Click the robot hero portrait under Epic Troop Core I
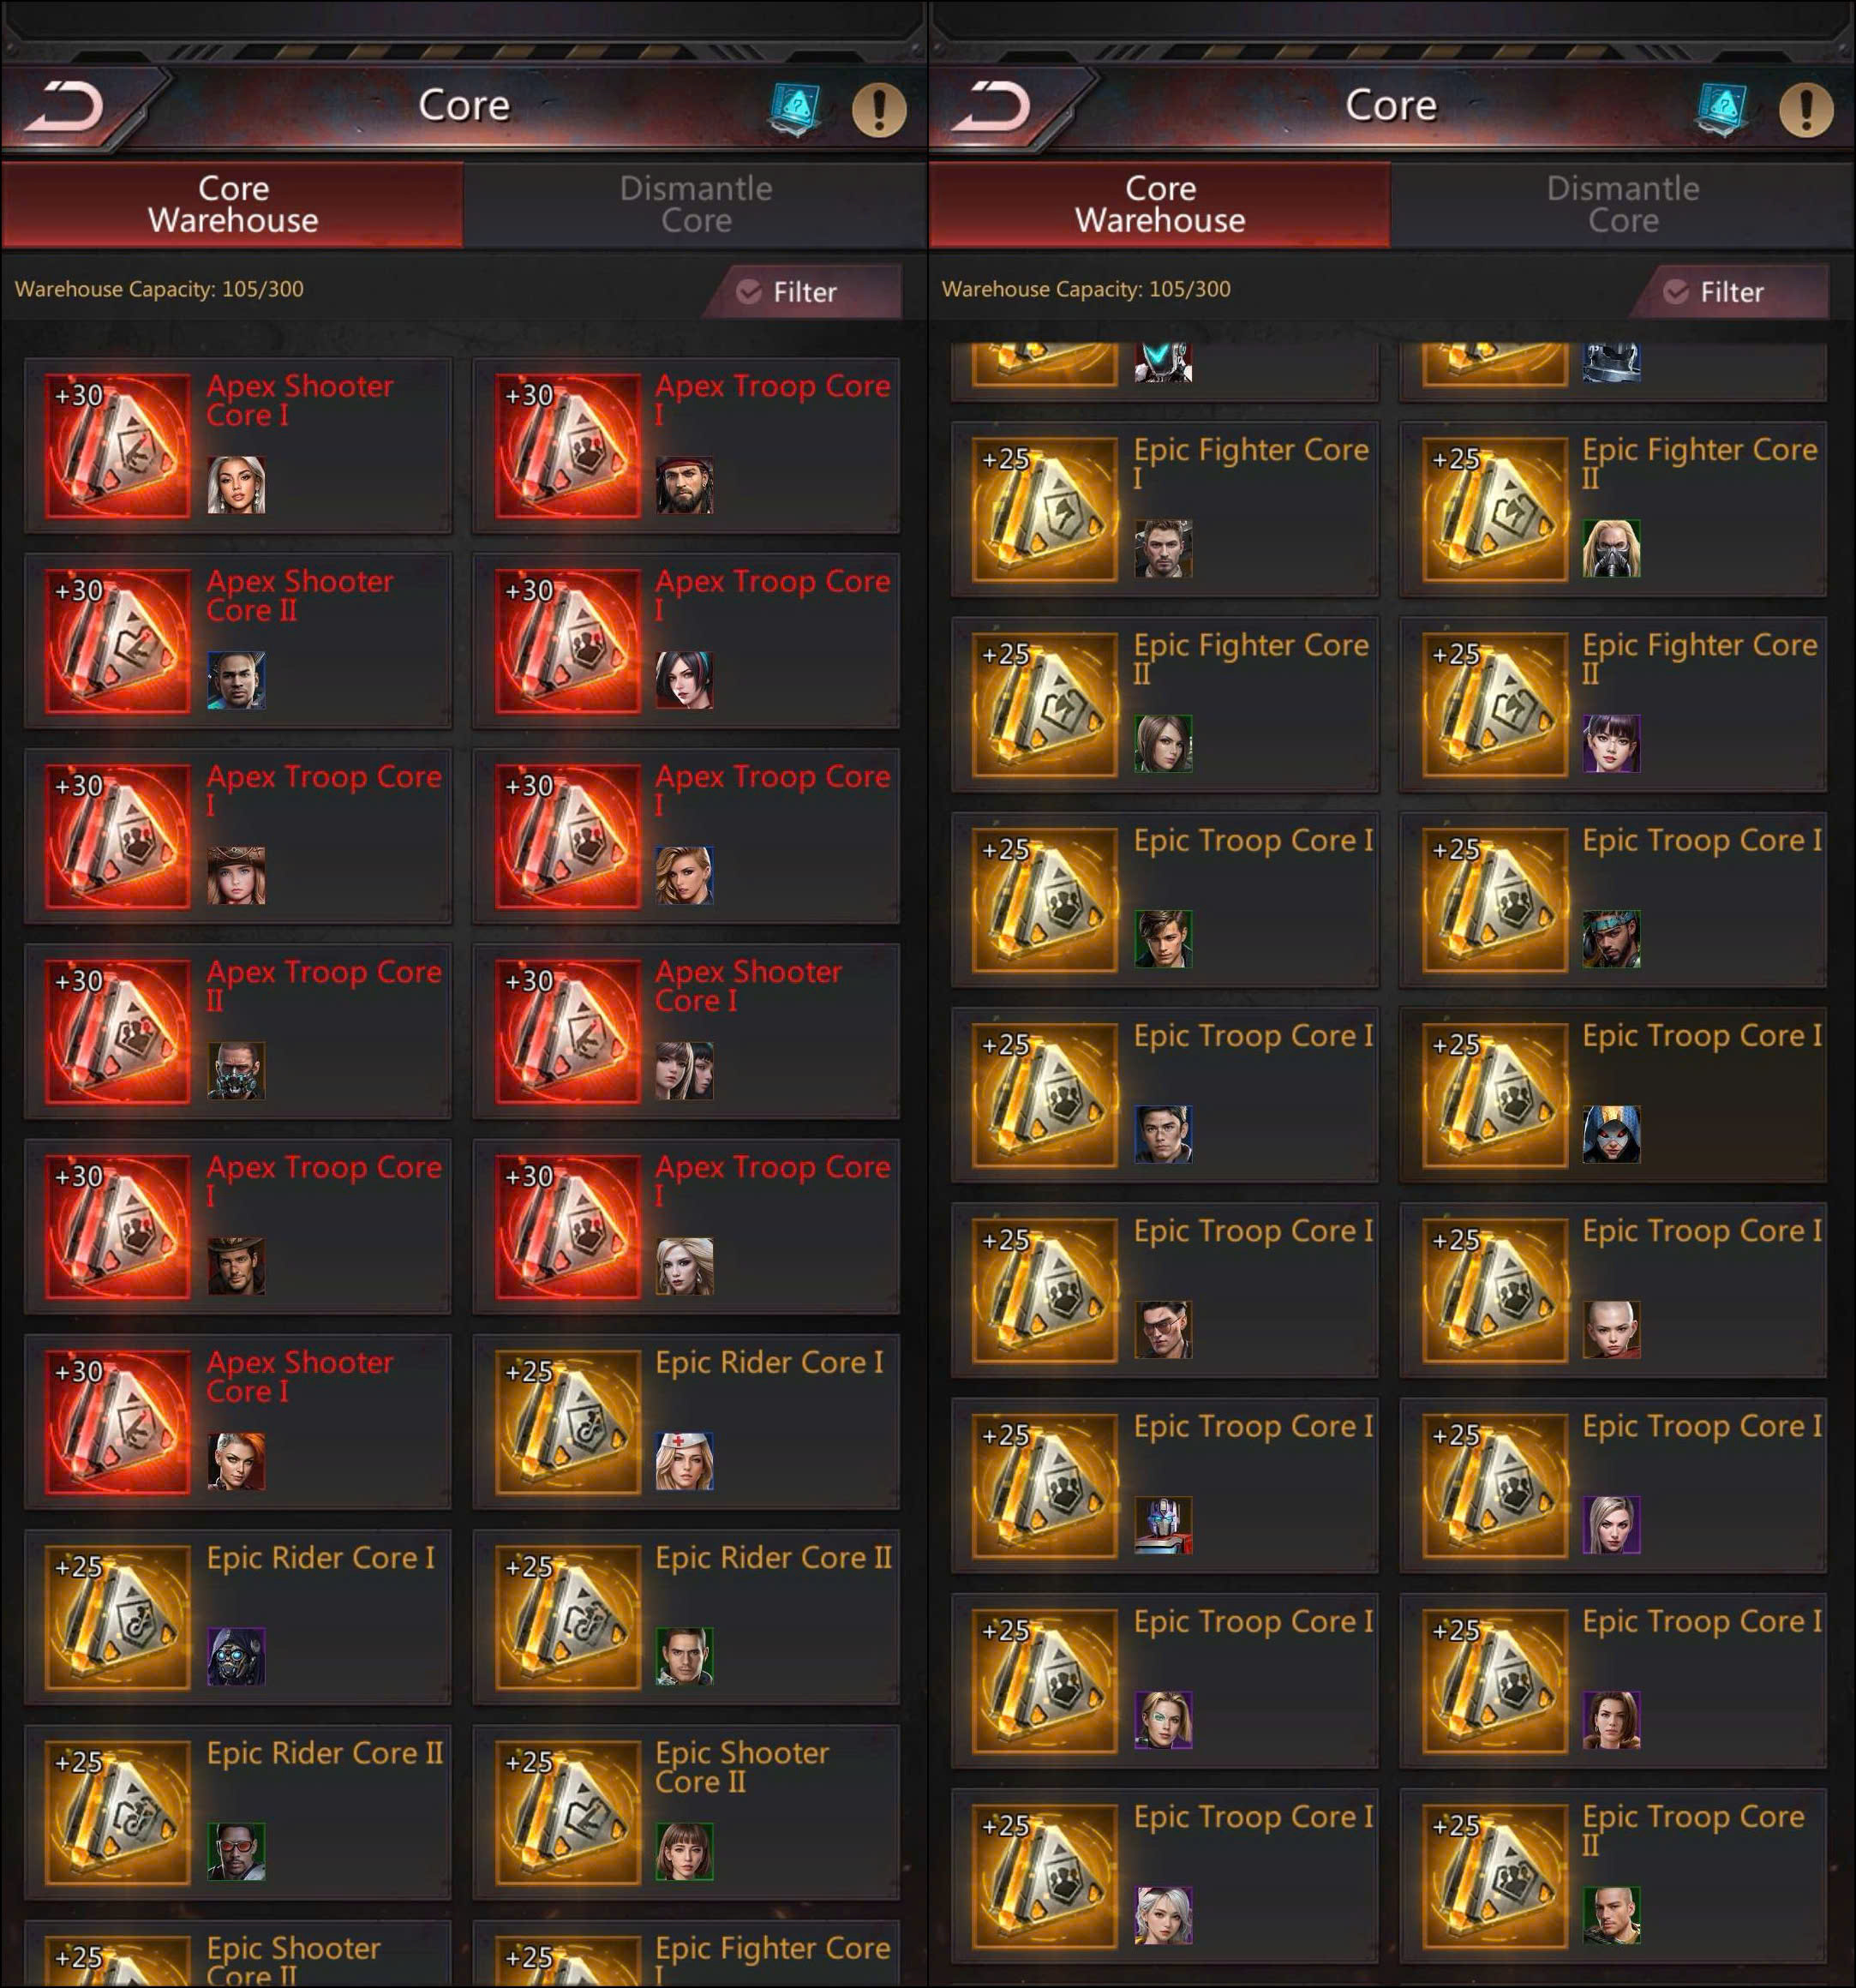The height and width of the screenshot is (1988, 1856). point(1163,1524)
